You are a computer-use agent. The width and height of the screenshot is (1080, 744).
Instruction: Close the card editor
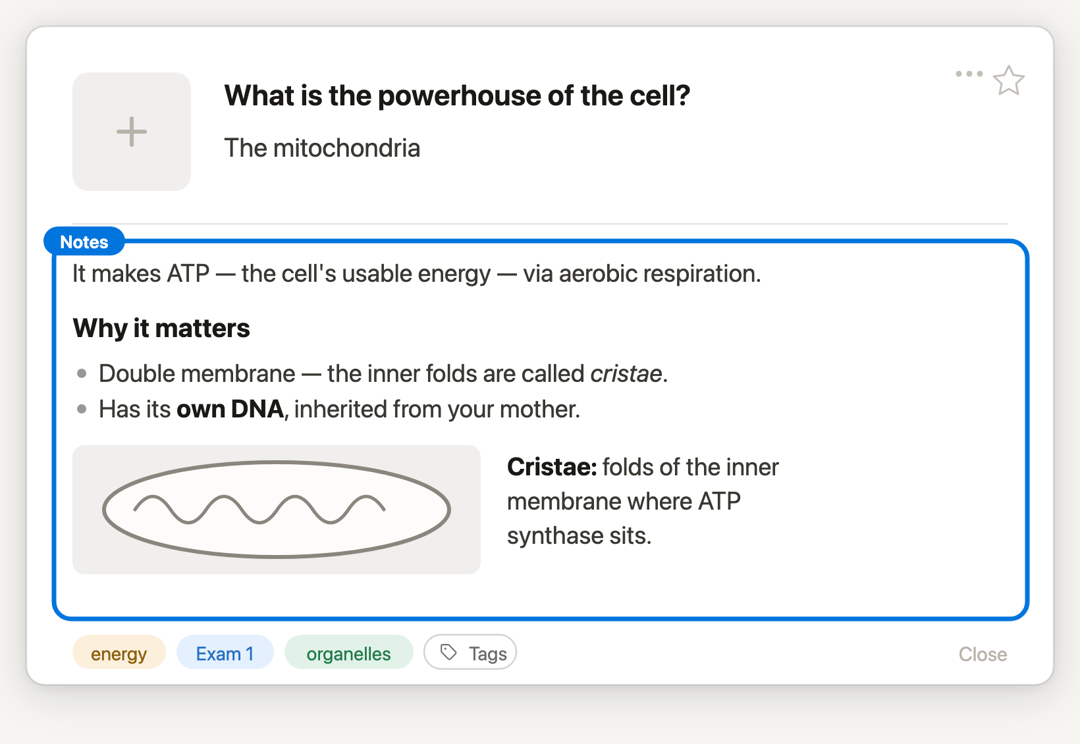point(983,654)
